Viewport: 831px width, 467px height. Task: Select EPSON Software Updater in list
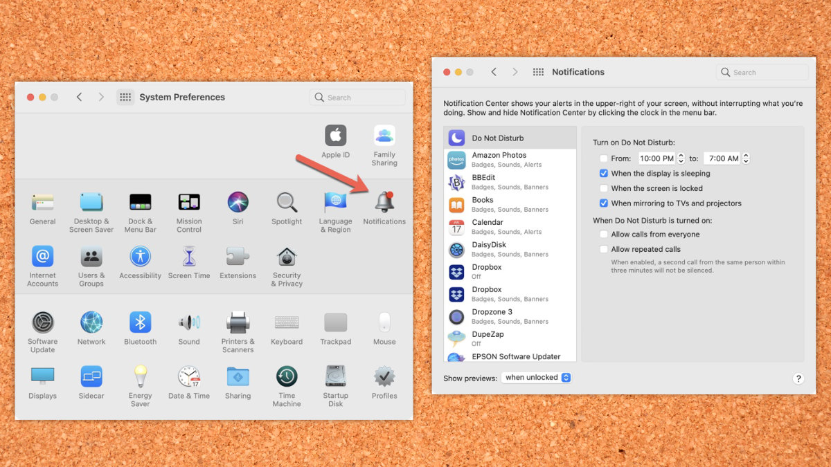tap(510, 356)
